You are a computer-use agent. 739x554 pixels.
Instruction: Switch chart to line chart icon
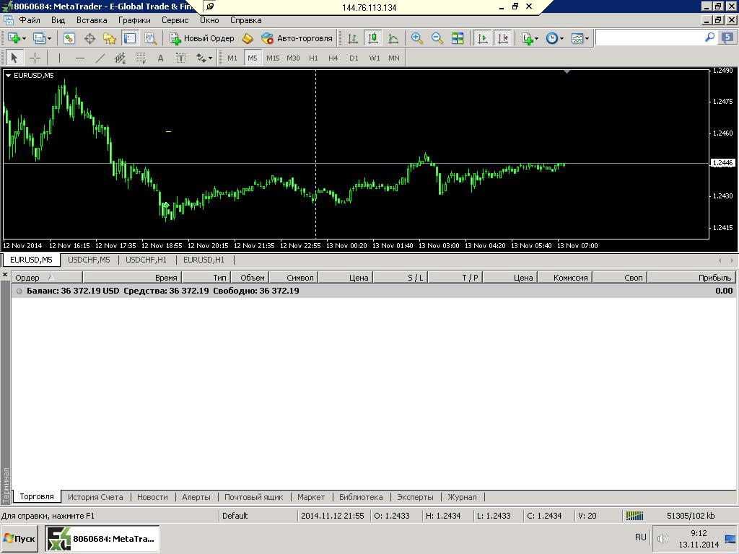point(393,39)
